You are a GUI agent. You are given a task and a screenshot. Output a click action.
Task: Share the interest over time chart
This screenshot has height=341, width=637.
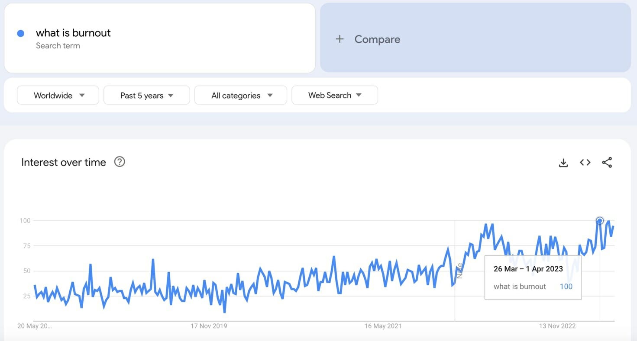click(607, 163)
